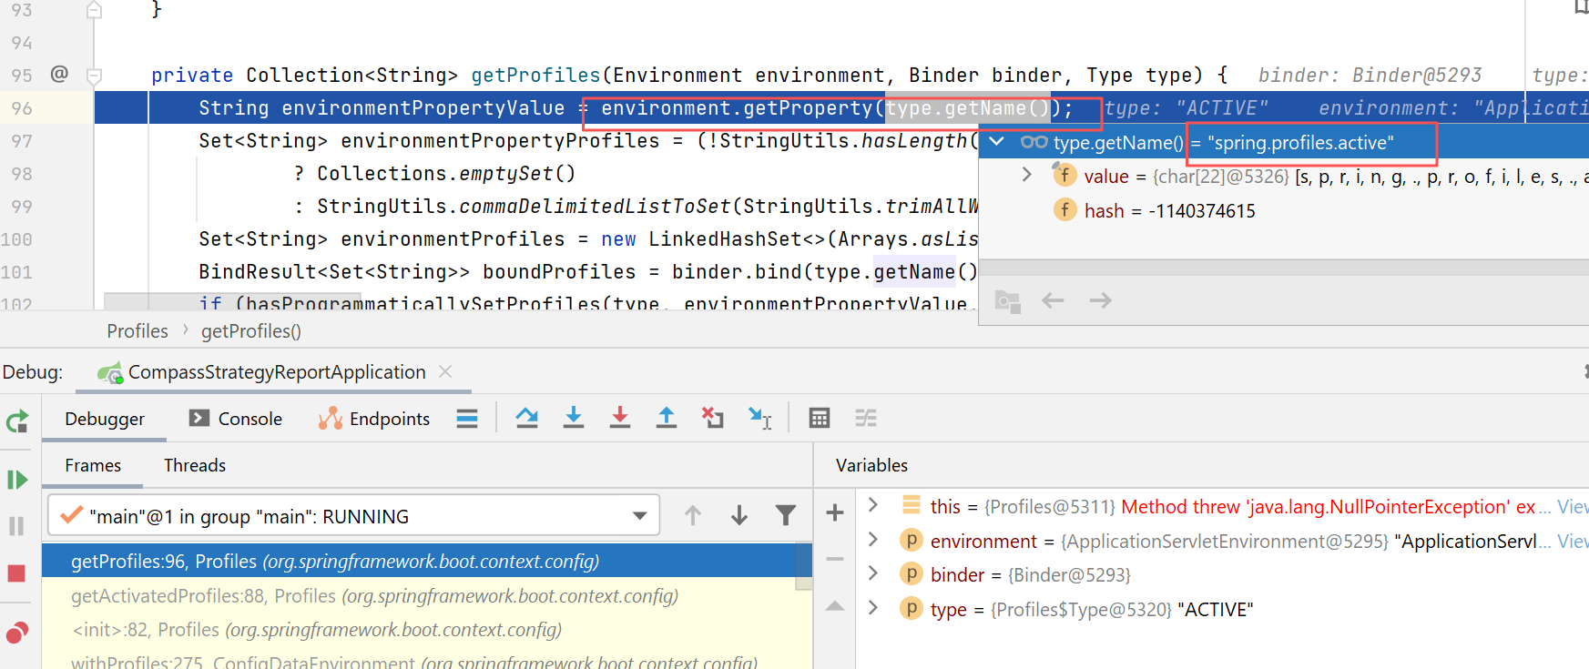Switch to the Console tab
Image resolution: width=1589 pixels, height=669 pixels.
coord(236,419)
